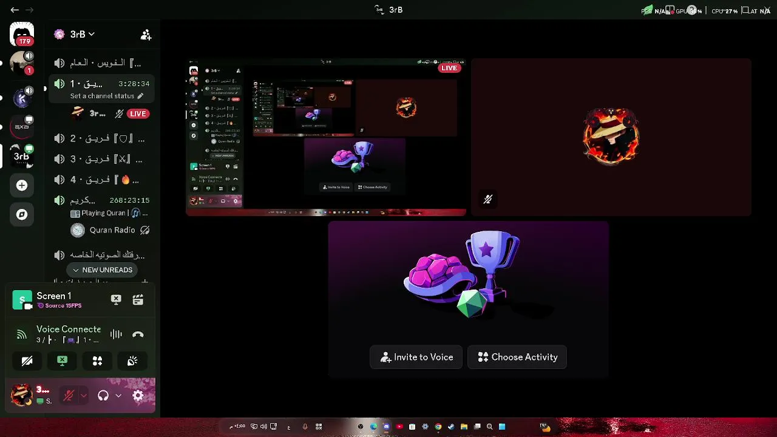Stop streaming with the monitor X icon
777x437 pixels.
tap(116, 300)
